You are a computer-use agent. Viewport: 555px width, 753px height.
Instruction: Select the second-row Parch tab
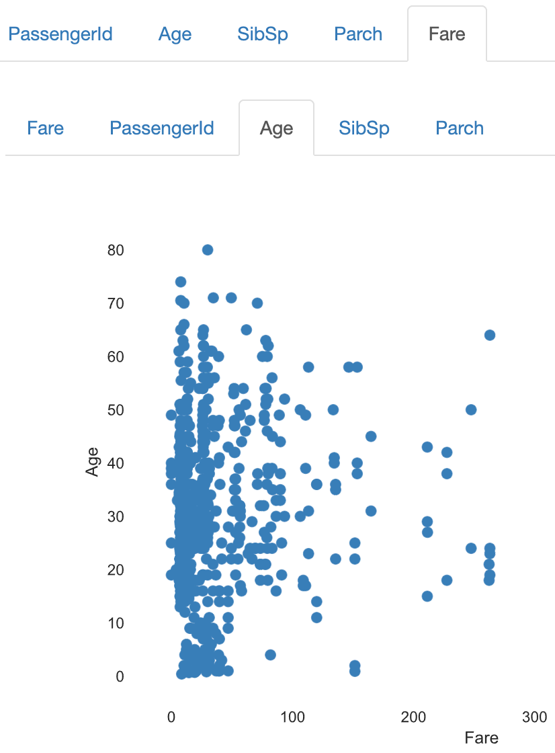(x=460, y=128)
